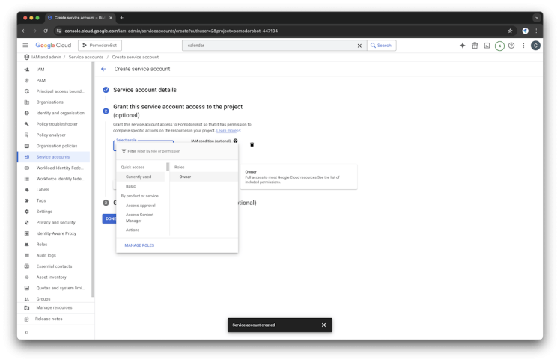Open a new browser tab
Image resolution: width=560 pixels, height=362 pixels.
(121, 18)
